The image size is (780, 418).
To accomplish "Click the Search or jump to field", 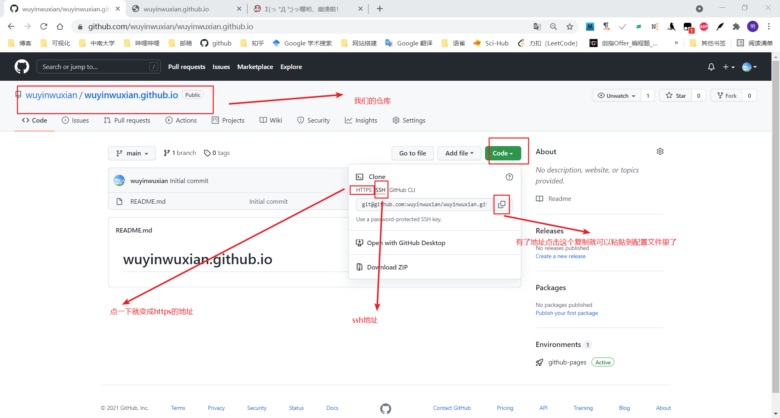I will (x=99, y=67).
